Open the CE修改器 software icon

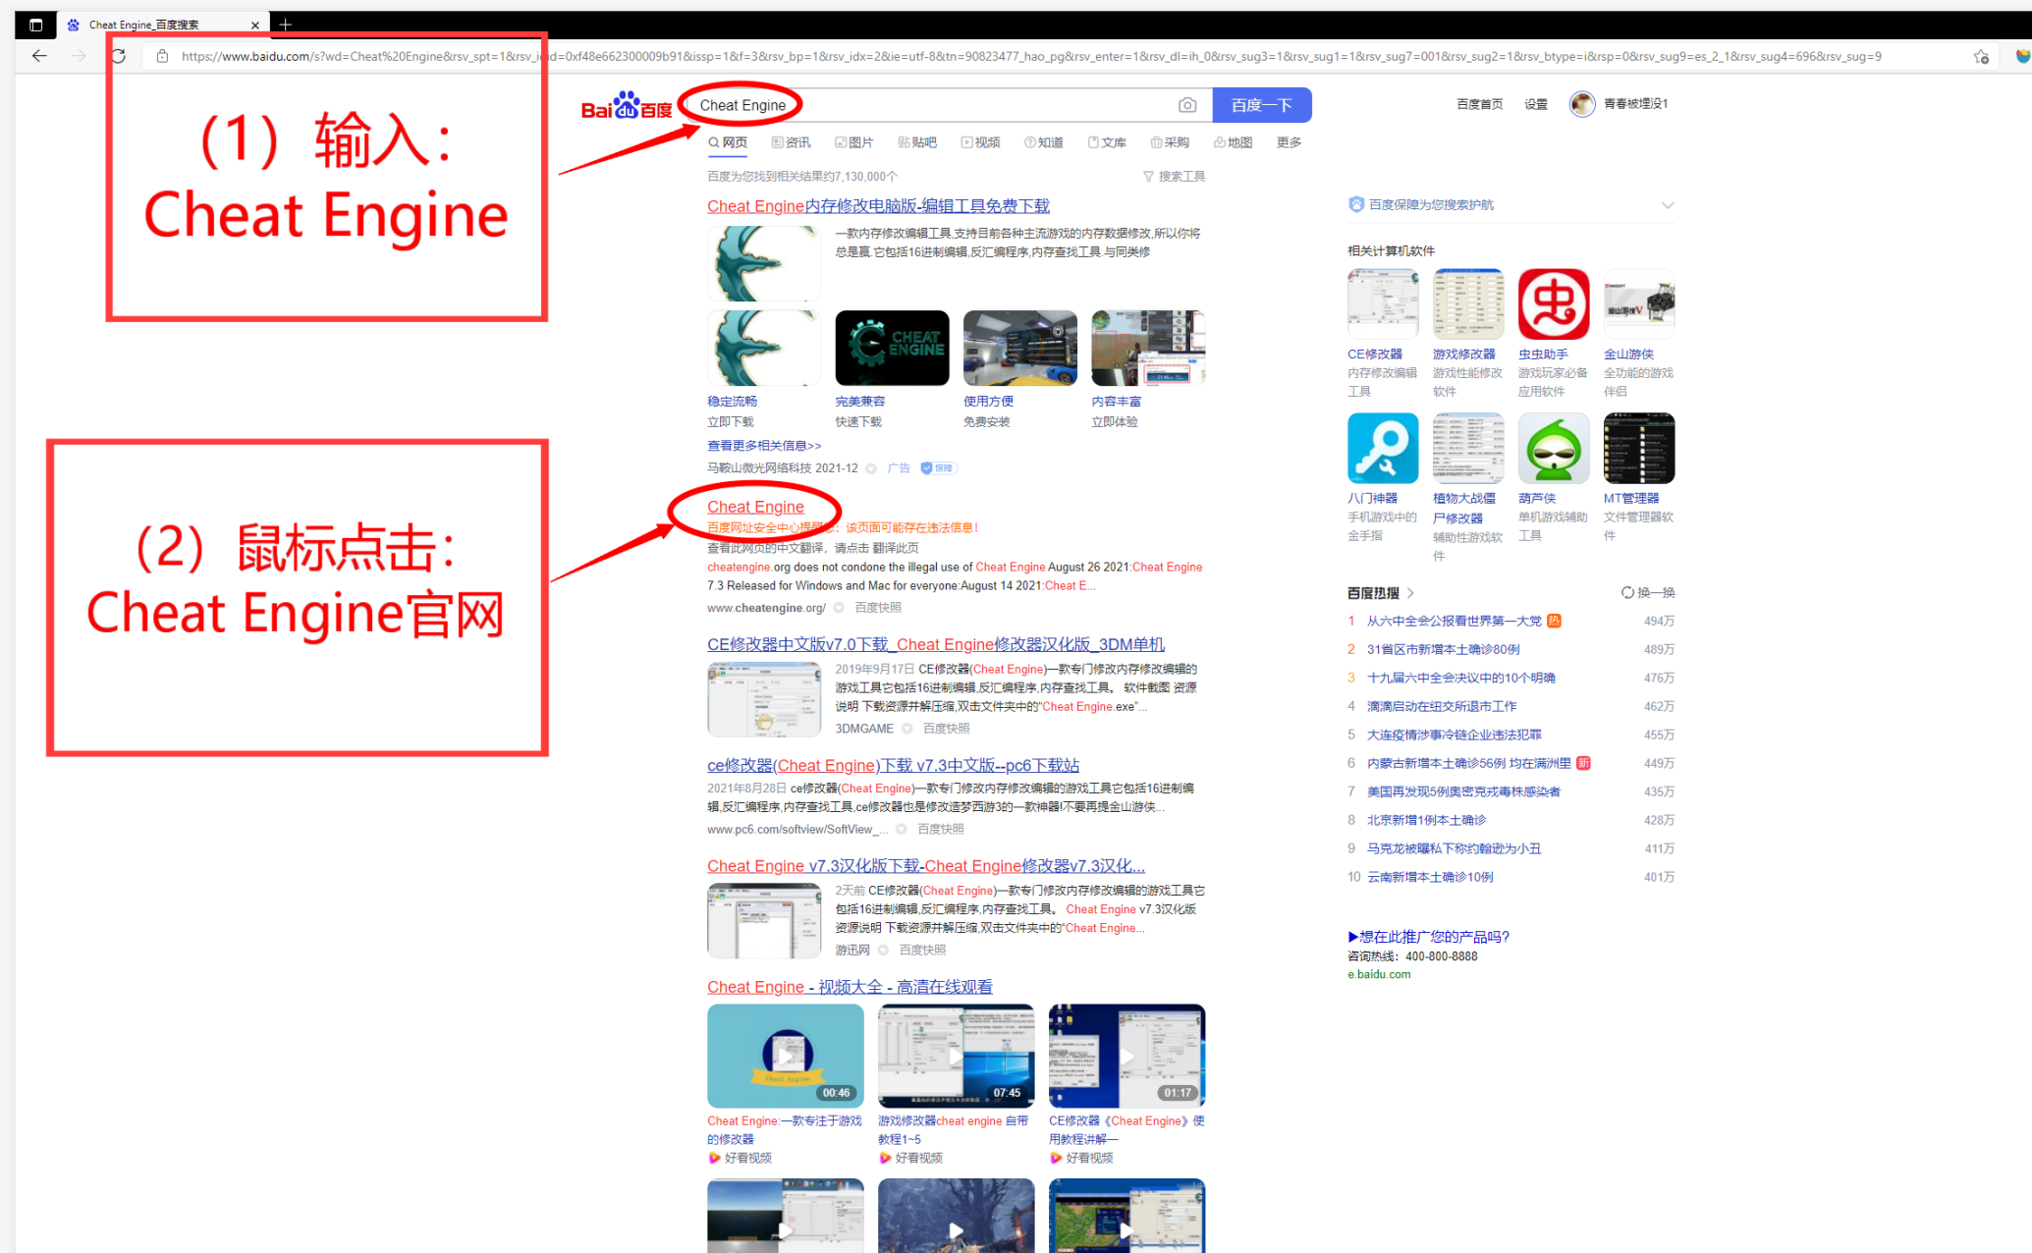(1382, 304)
